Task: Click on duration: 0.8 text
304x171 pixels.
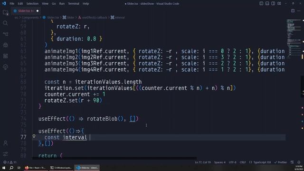Action: (x=76, y=39)
